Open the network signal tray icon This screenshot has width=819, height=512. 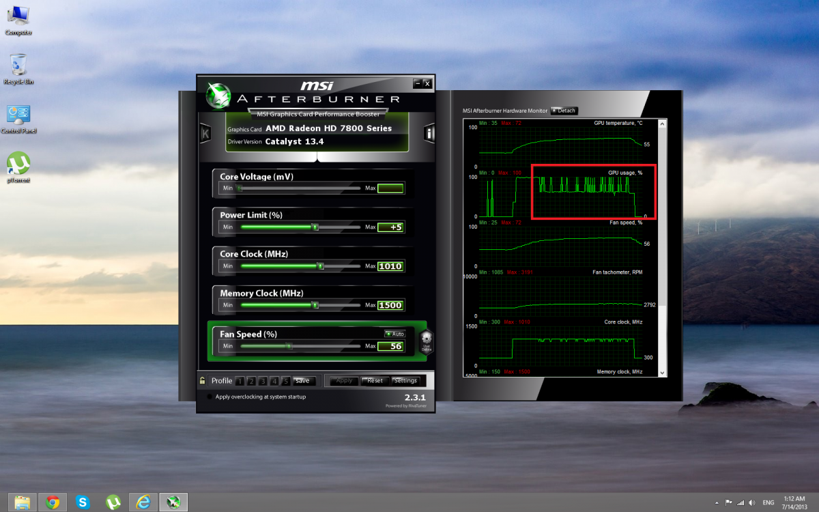point(742,502)
